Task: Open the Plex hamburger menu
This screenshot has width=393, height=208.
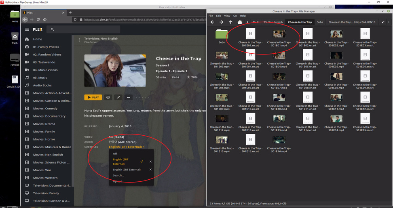Action: pyautogui.click(x=27, y=29)
